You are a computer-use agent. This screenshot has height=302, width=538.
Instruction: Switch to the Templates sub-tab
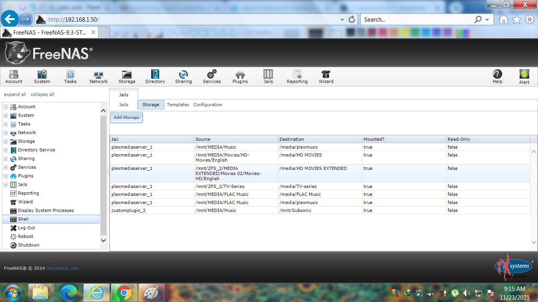click(178, 105)
